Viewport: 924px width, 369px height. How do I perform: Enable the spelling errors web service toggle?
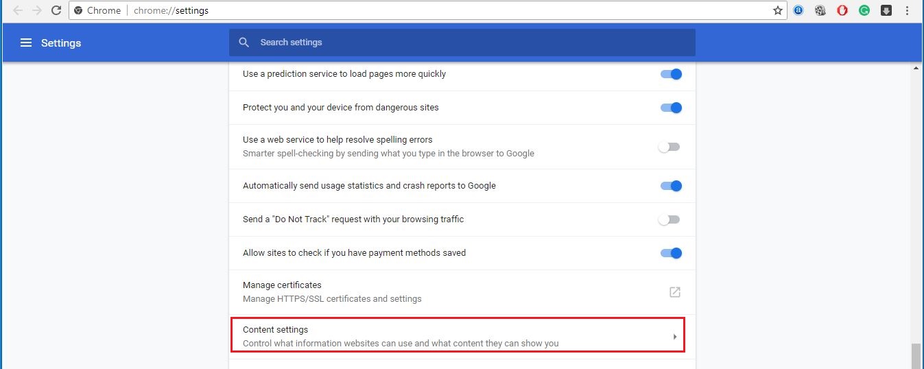(x=669, y=147)
